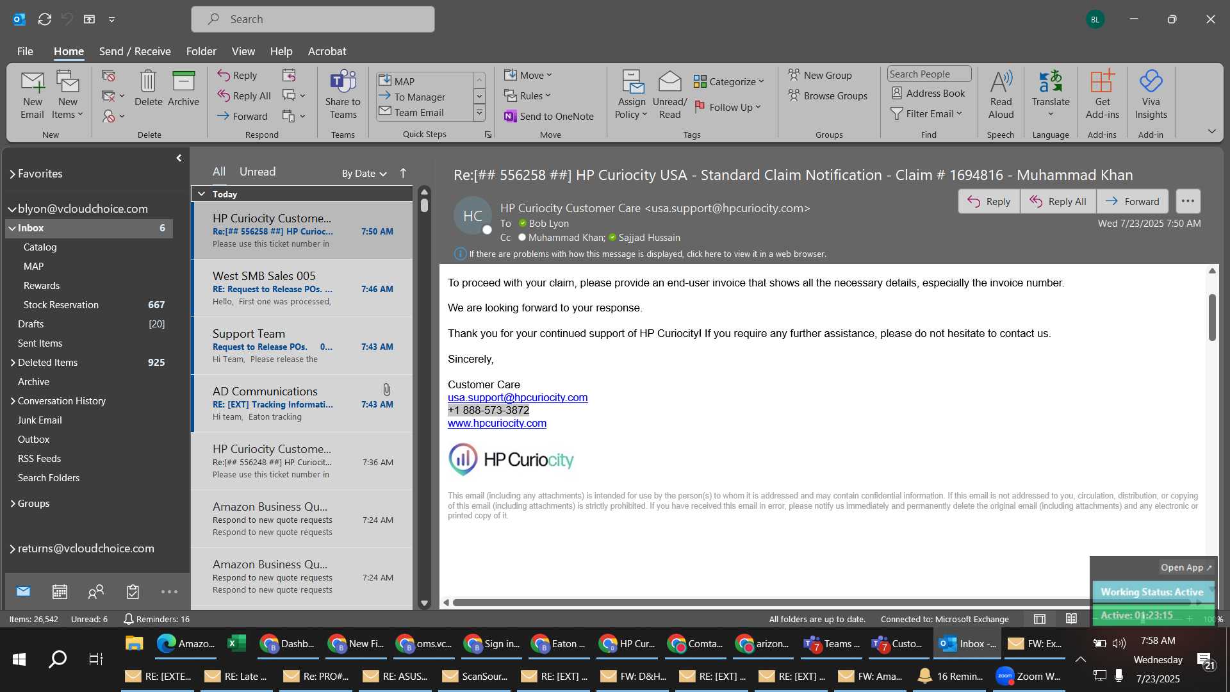Screen dimensions: 1230x692
Task: Click the Translate icon
Action: [x=1051, y=94]
